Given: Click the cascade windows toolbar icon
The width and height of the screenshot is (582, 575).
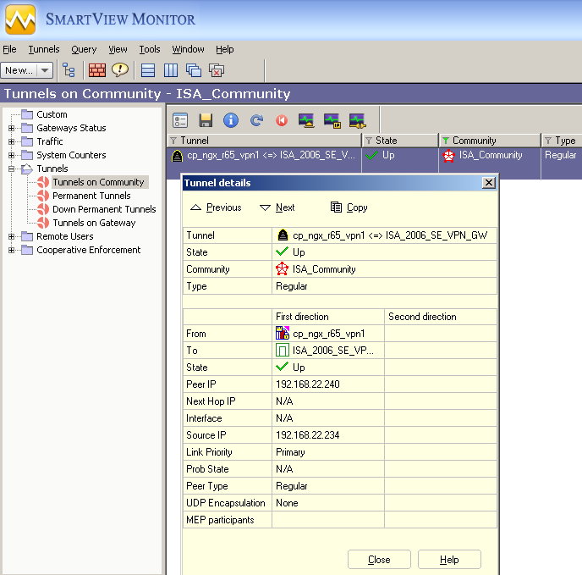Looking at the screenshot, I should [x=194, y=70].
